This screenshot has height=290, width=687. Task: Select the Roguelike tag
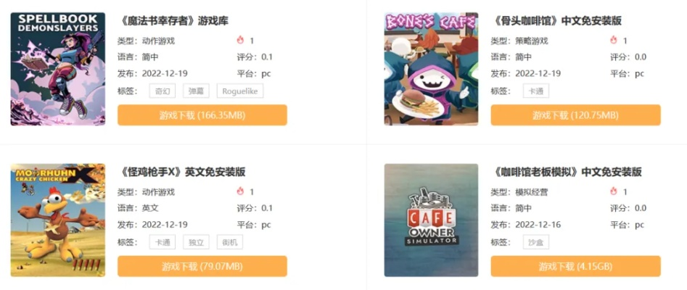click(x=240, y=91)
